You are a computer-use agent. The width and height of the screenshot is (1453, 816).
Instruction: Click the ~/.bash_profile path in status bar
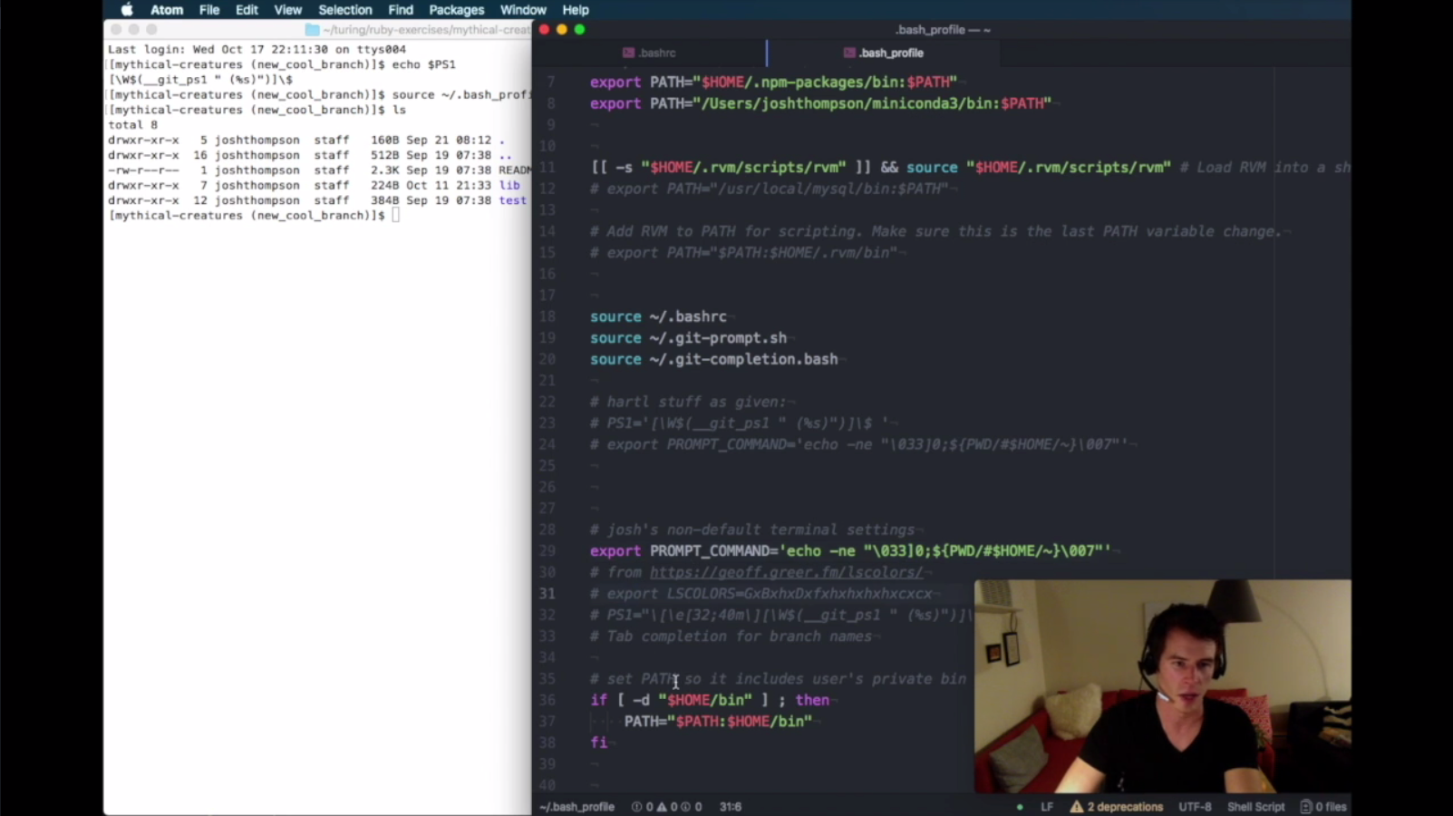click(576, 807)
